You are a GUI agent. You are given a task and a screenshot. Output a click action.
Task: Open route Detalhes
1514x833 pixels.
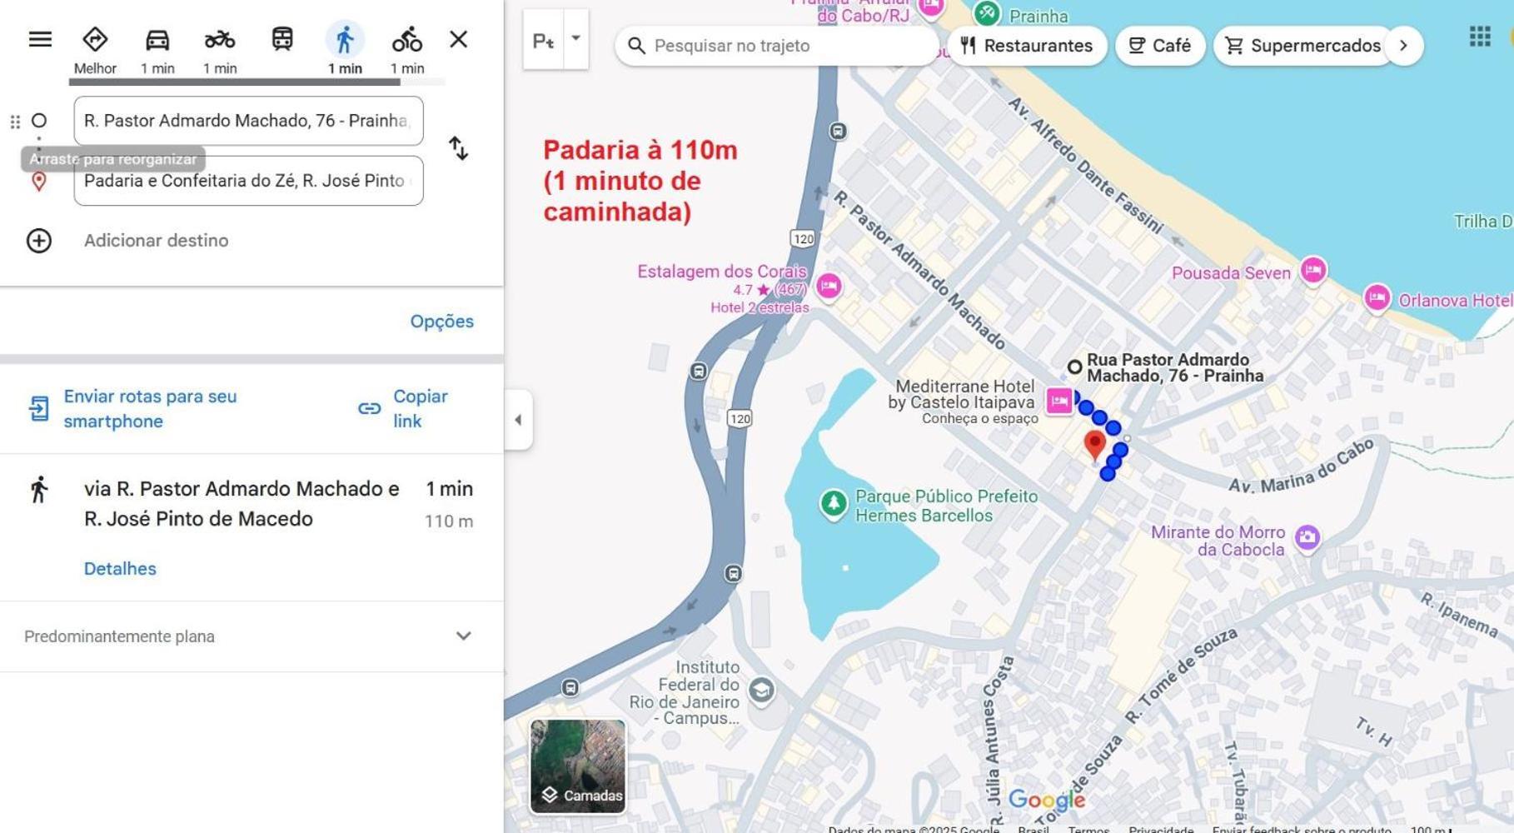(120, 569)
